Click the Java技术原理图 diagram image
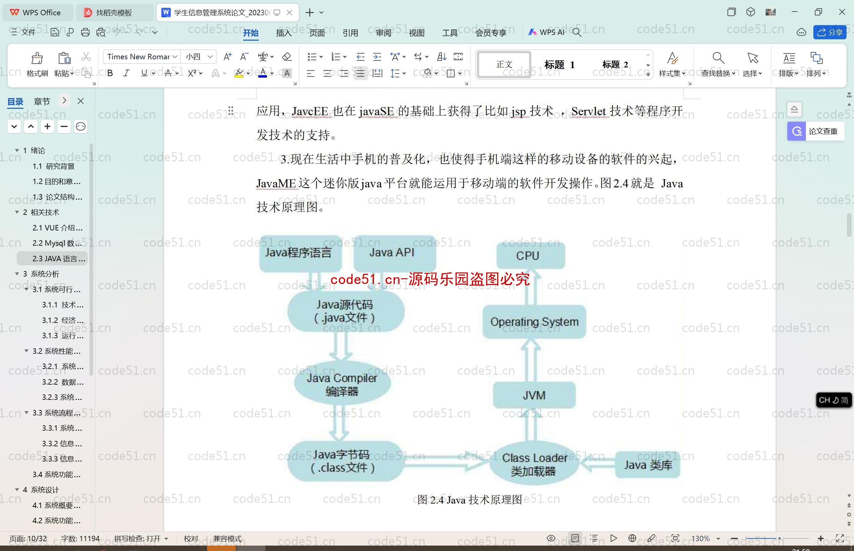This screenshot has width=854, height=551. pyautogui.click(x=469, y=360)
